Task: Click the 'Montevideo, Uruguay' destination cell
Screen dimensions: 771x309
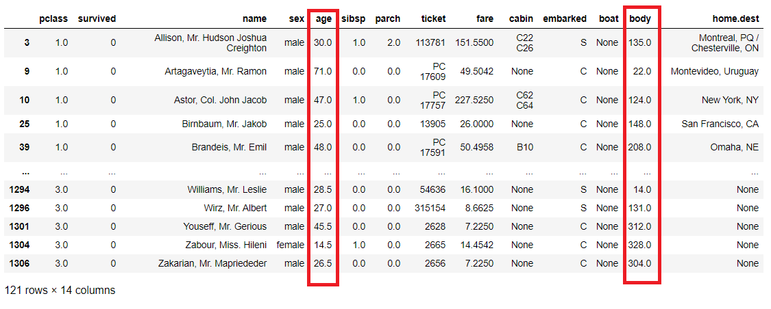Action: (715, 71)
